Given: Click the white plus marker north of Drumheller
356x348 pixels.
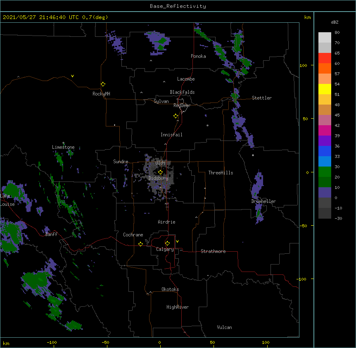Looking at the screenshot, I should click(x=253, y=155).
